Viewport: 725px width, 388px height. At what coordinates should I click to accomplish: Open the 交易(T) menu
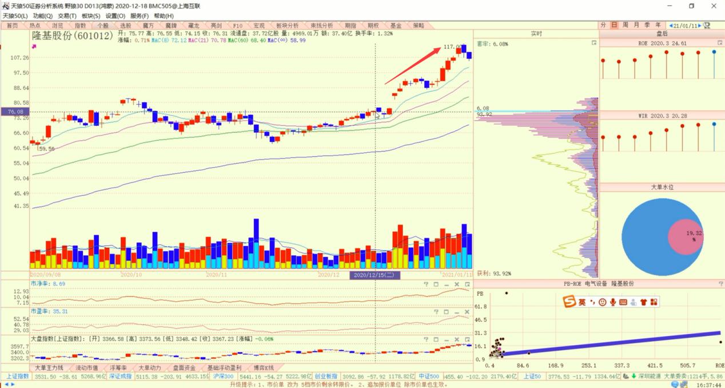(67, 16)
